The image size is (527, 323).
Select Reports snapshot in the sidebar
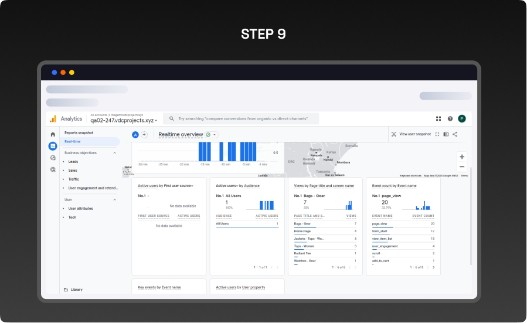coord(79,133)
